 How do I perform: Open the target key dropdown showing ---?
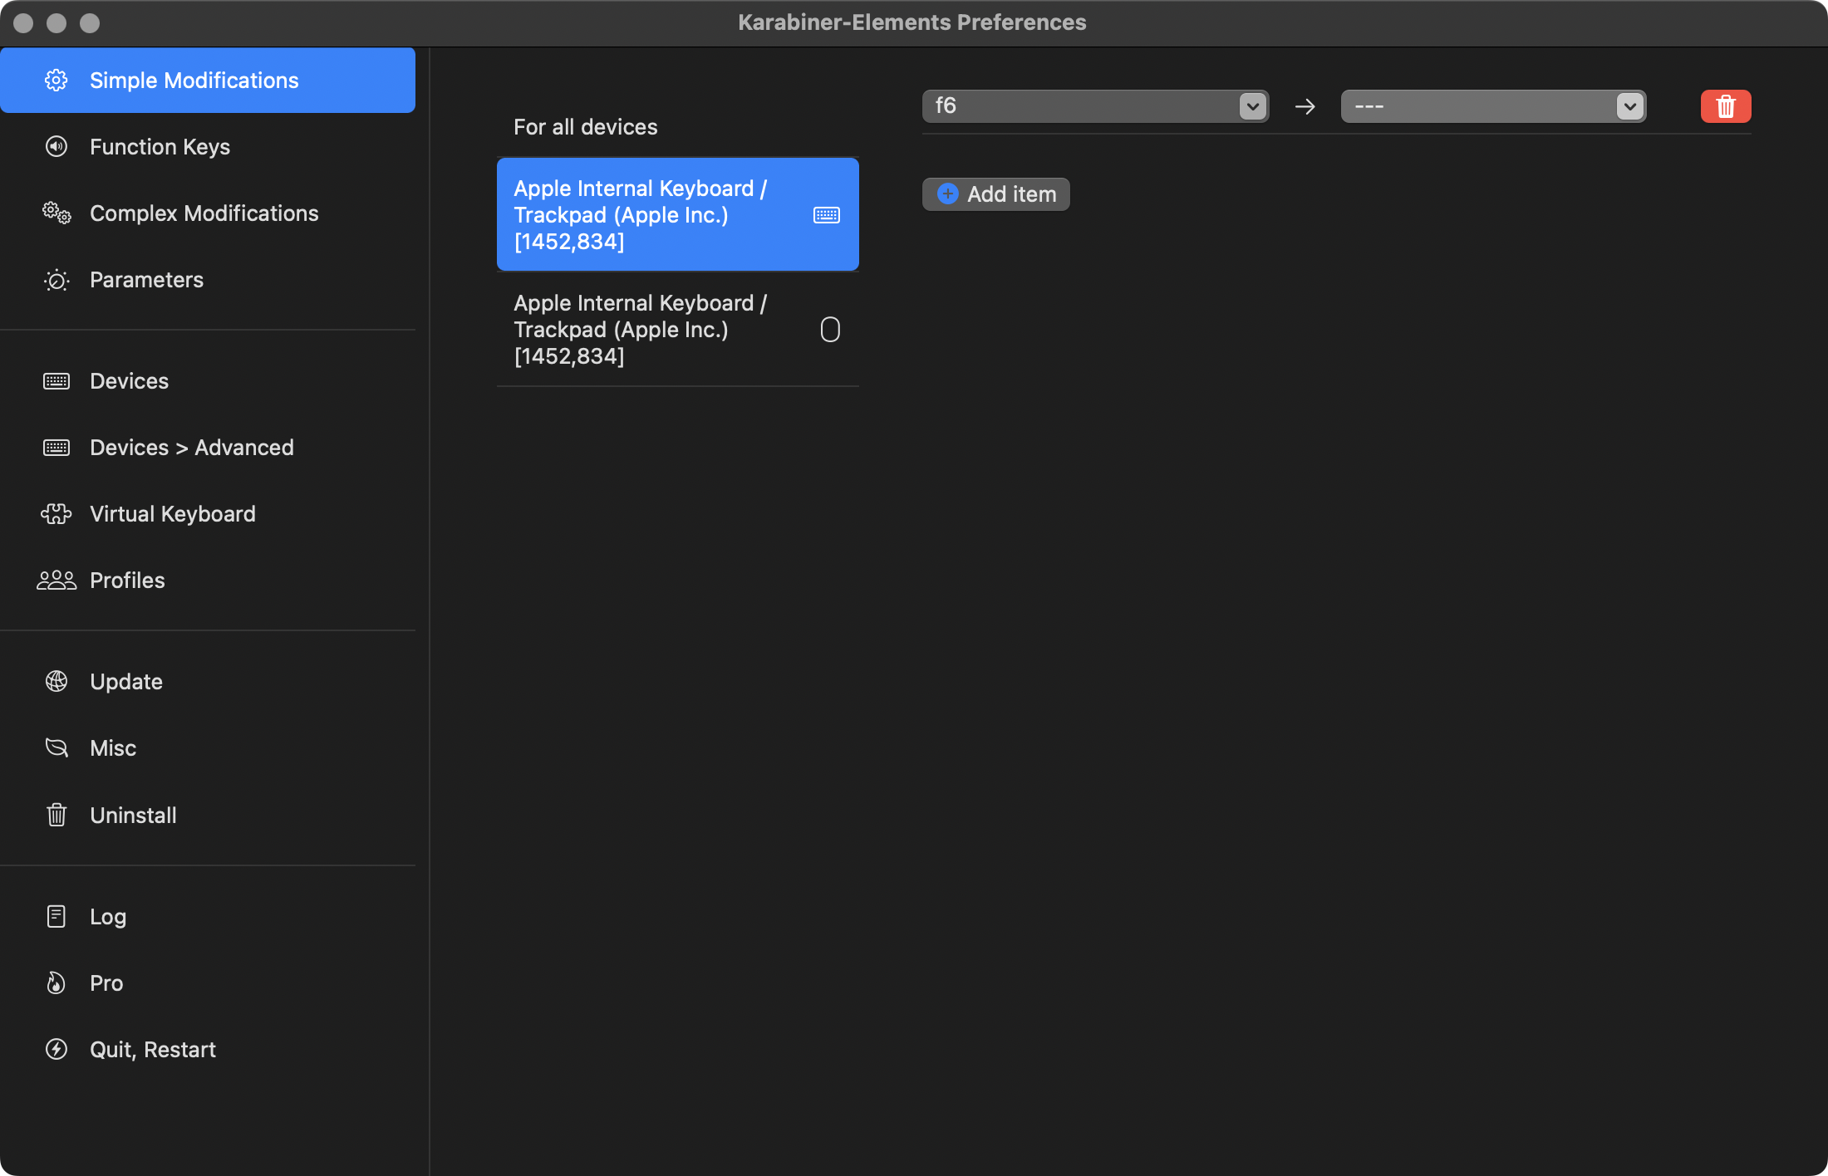tap(1491, 105)
